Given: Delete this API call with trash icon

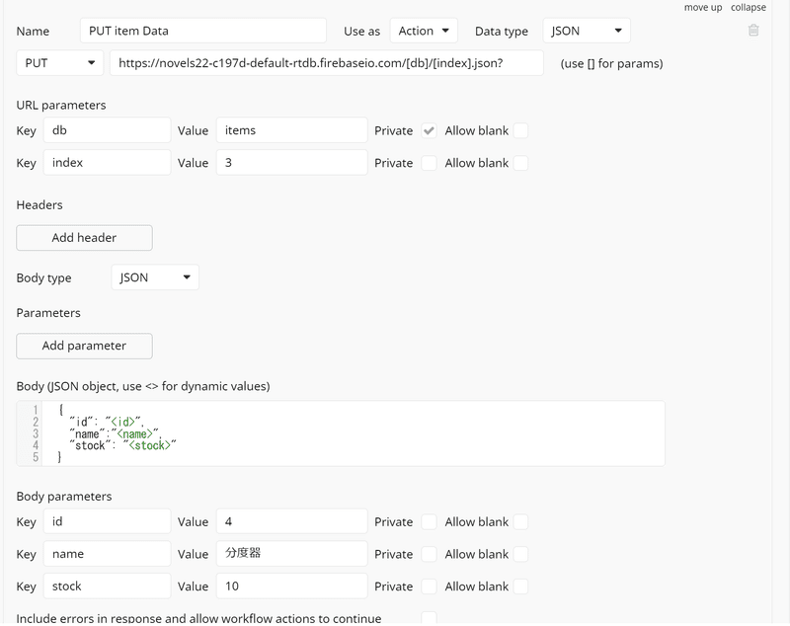Looking at the screenshot, I should [x=753, y=31].
